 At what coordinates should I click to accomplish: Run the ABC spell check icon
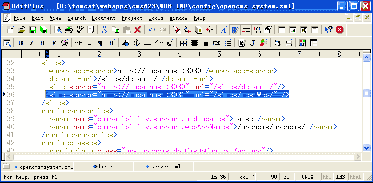(80, 30)
